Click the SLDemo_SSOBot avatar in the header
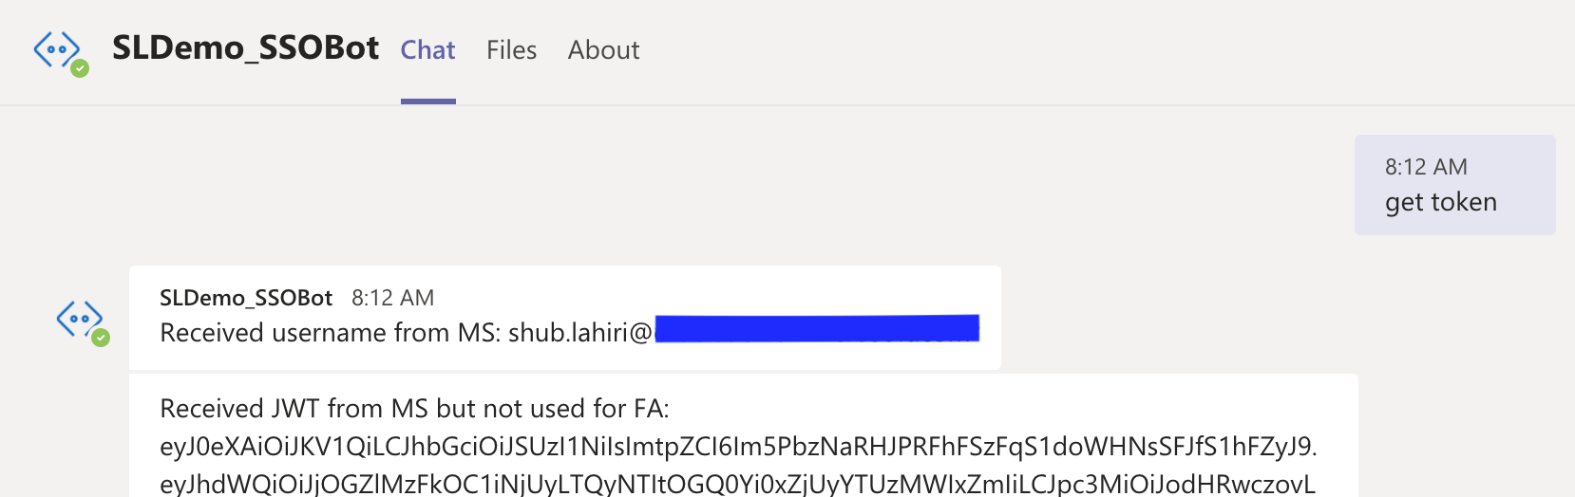This screenshot has height=497, width=1575. click(x=57, y=49)
